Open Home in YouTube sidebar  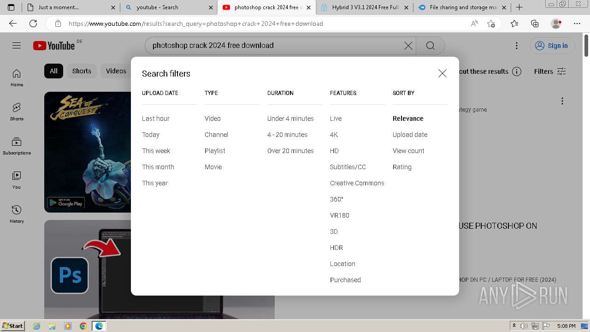(x=17, y=78)
